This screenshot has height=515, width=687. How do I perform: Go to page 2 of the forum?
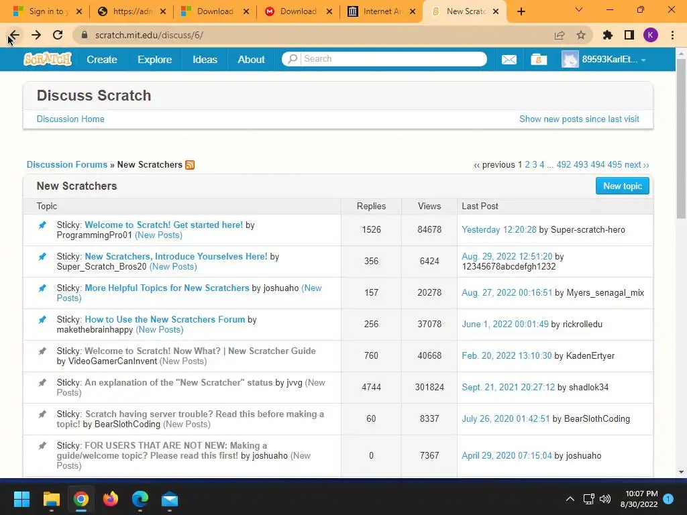pyautogui.click(x=527, y=165)
